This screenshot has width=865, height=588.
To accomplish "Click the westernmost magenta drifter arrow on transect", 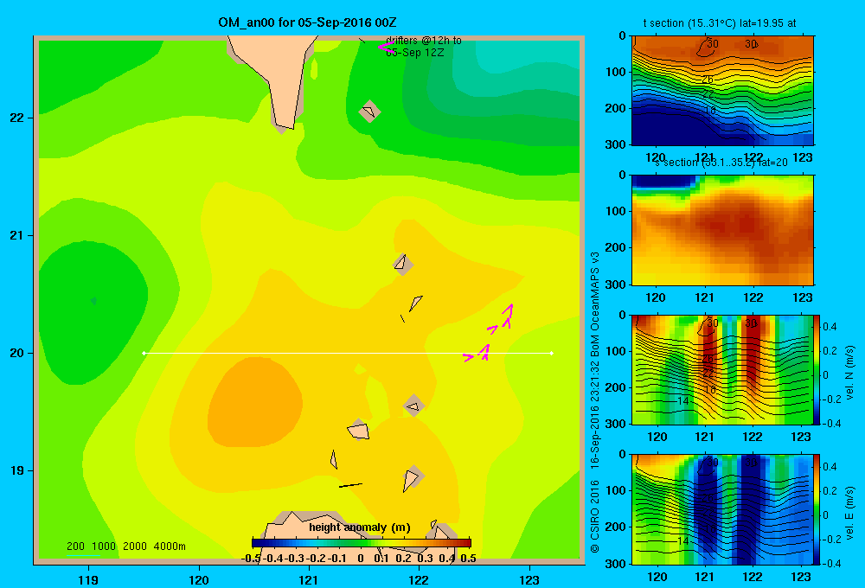I will coord(468,357).
